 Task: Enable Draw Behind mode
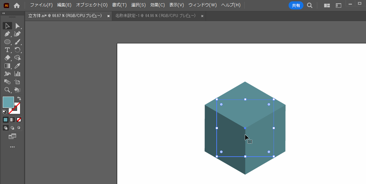[12, 128]
